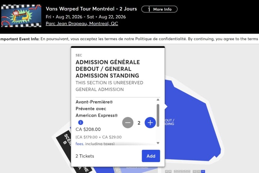Open the fees link in the price breakdown
259x173 pixels.
tap(80, 144)
